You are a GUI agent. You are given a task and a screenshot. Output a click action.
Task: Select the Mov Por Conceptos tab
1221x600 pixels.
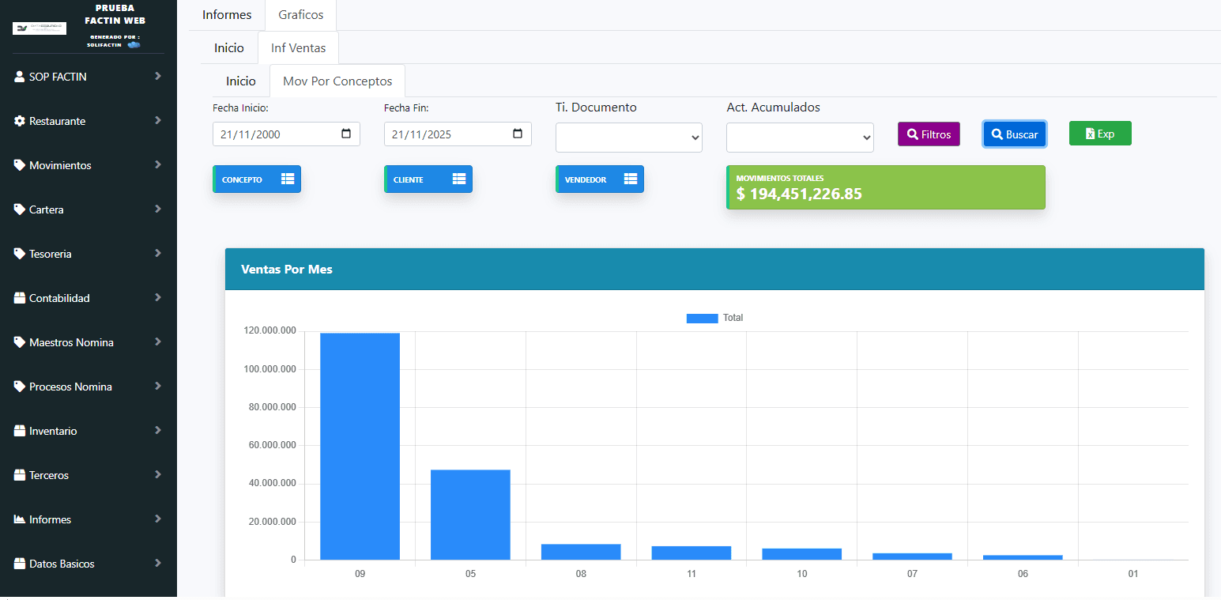337,81
